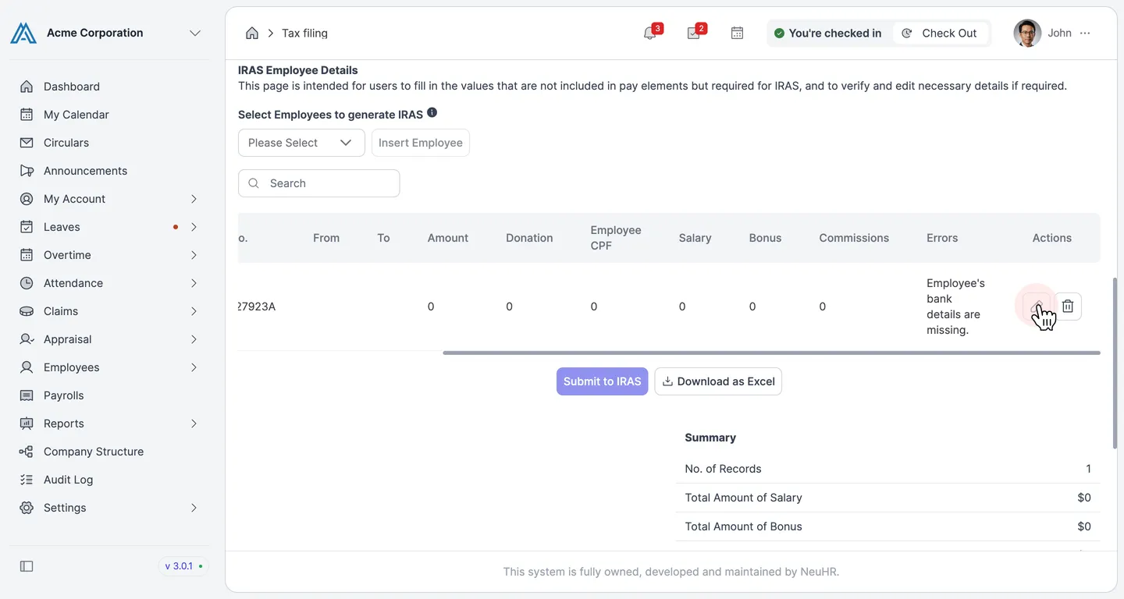Click the Commissions column header
Viewport: 1124px width, 599px height.
point(854,238)
